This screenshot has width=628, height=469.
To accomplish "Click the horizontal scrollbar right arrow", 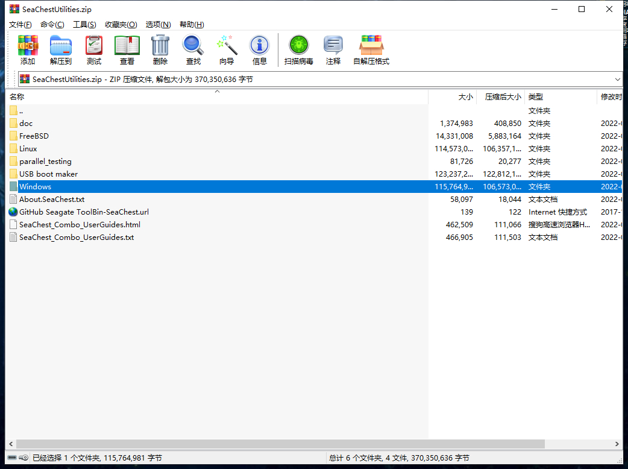I will click(x=617, y=444).
